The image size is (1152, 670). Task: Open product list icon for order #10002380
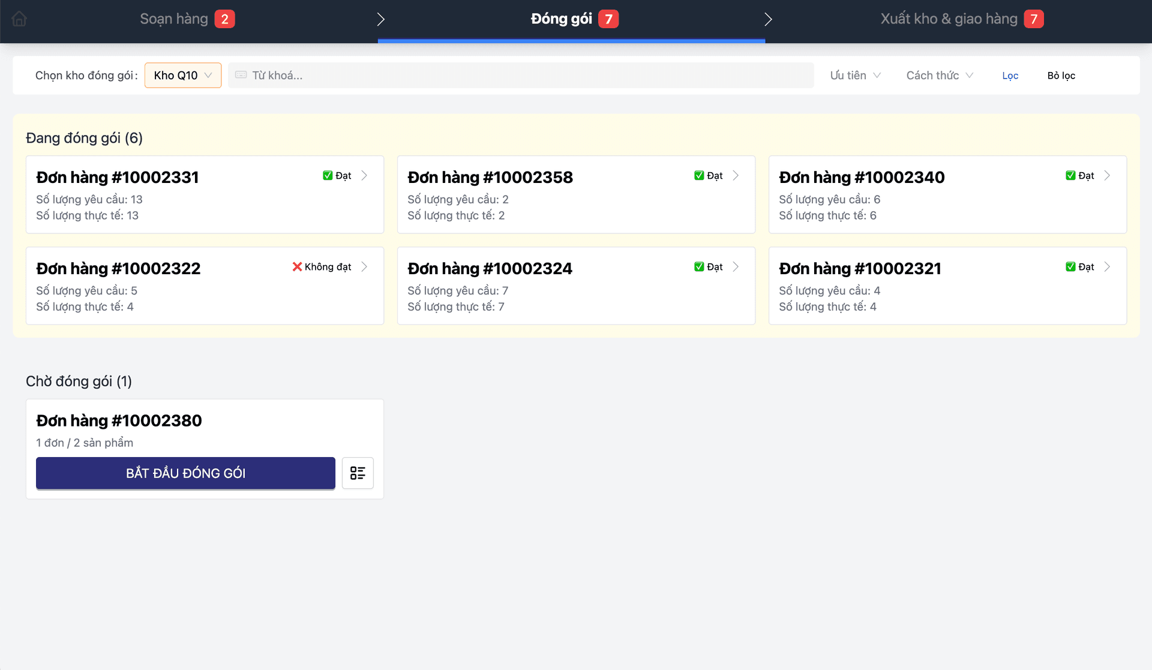point(358,473)
